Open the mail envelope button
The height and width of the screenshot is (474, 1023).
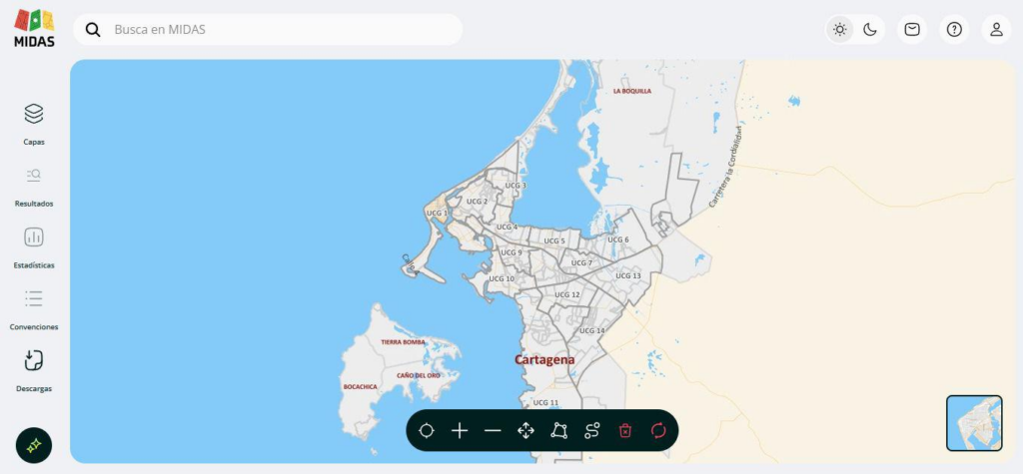[912, 29]
